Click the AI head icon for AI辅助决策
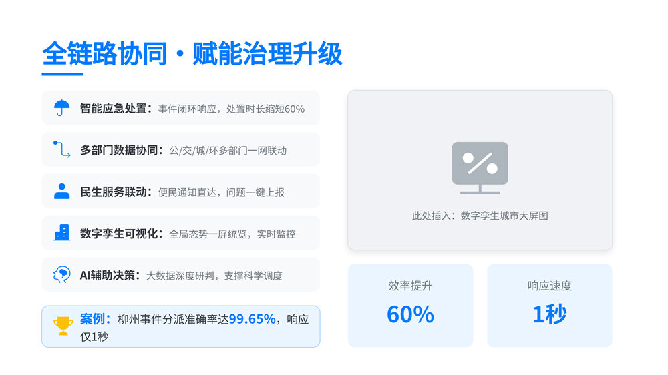 pos(62,274)
